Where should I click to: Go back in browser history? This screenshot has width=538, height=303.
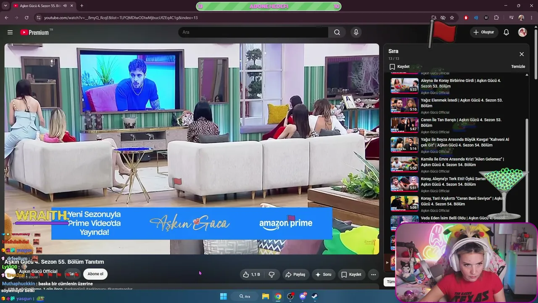pos(6,18)
